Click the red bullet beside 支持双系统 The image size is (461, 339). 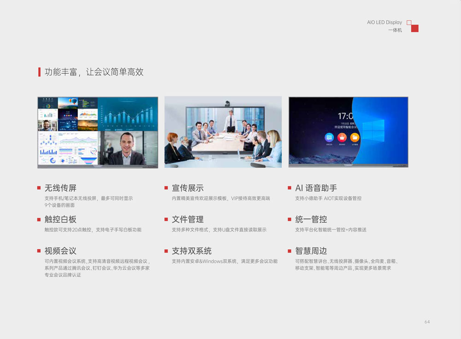(166, 251)
